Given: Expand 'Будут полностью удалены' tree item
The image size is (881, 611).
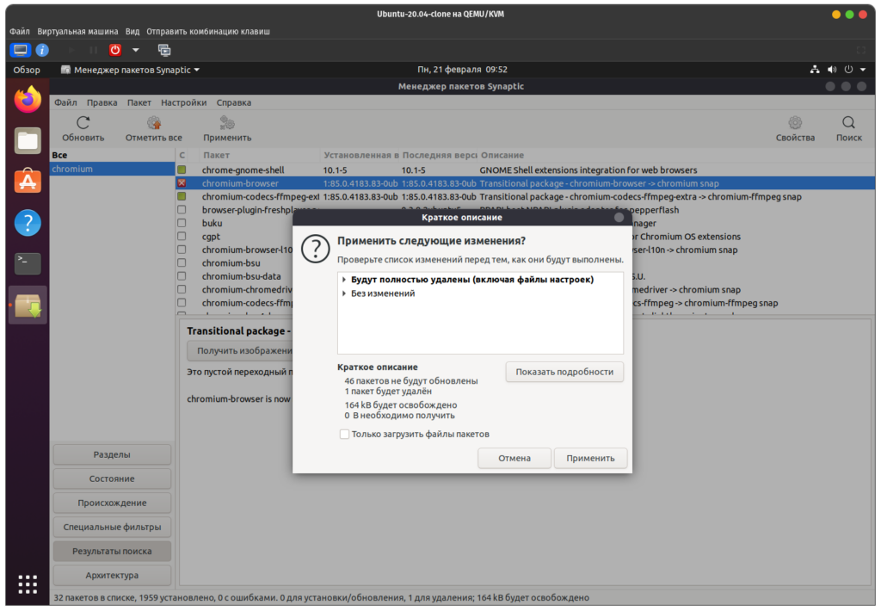Looking at the screenshot, I should 344,280.
